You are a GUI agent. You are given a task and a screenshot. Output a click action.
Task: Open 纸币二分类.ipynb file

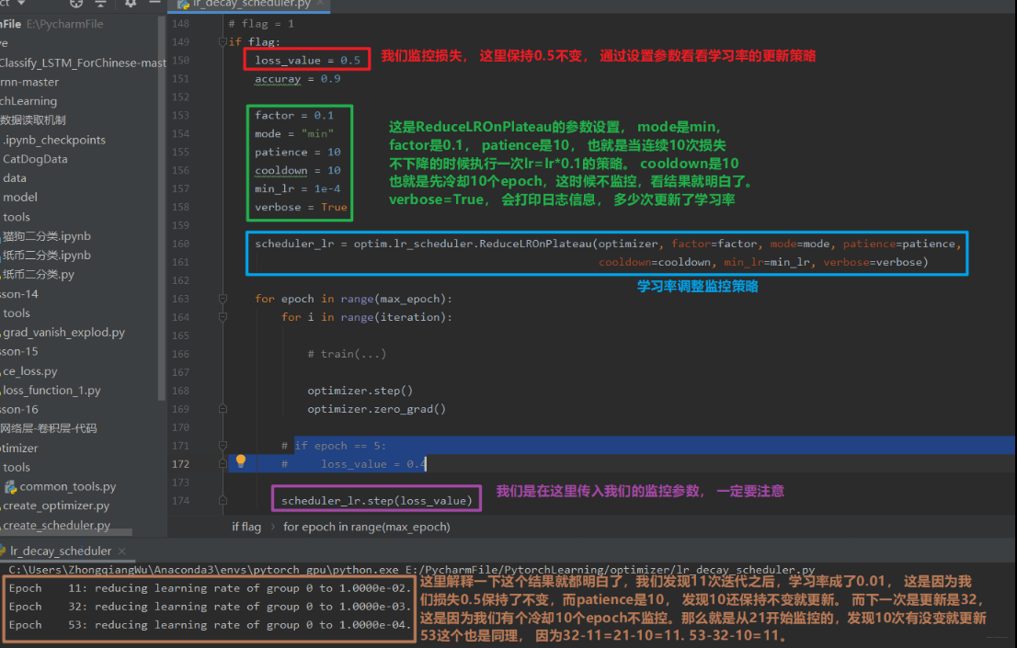[47, 255]
